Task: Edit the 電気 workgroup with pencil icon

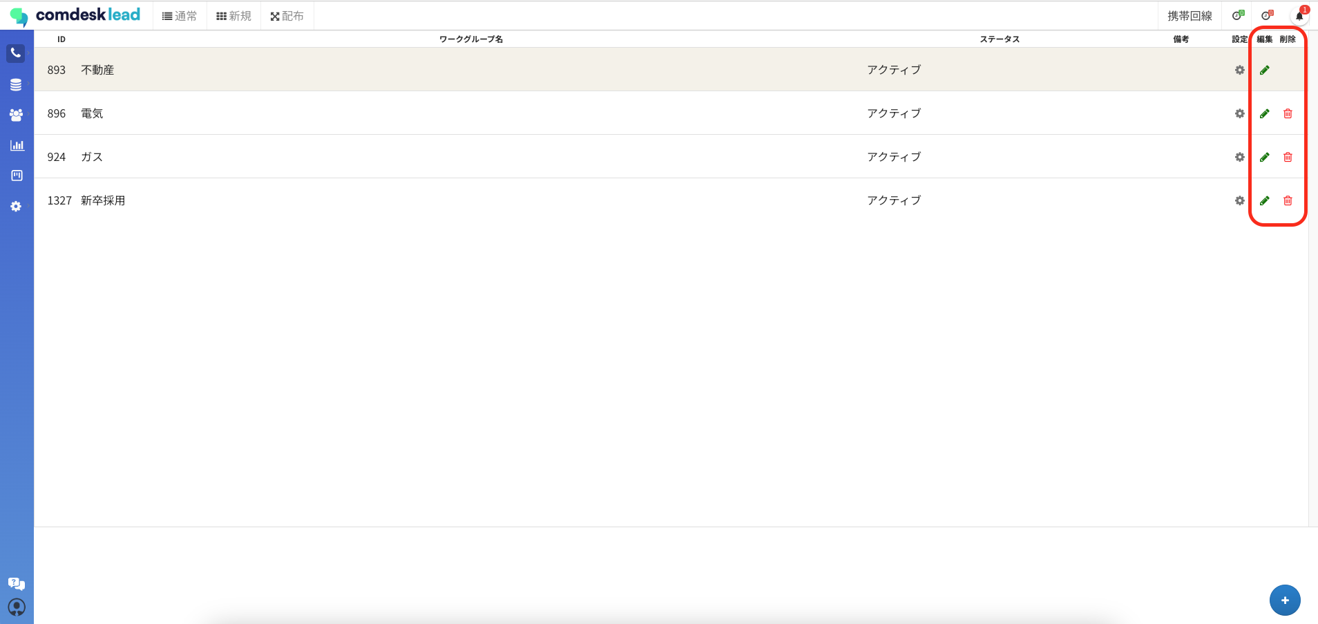Action: (x=1265, y=113)
